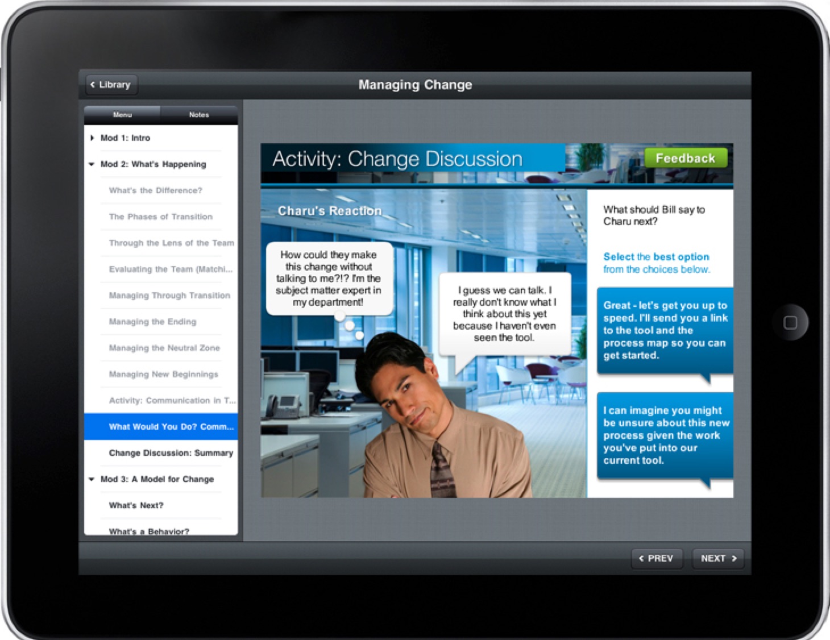830x640 pixels.
Task: Go to previous slide with PREV
Action: point(657,559)
